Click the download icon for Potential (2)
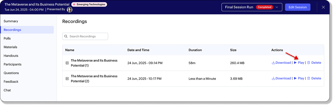333x105 pixels. 273,78
